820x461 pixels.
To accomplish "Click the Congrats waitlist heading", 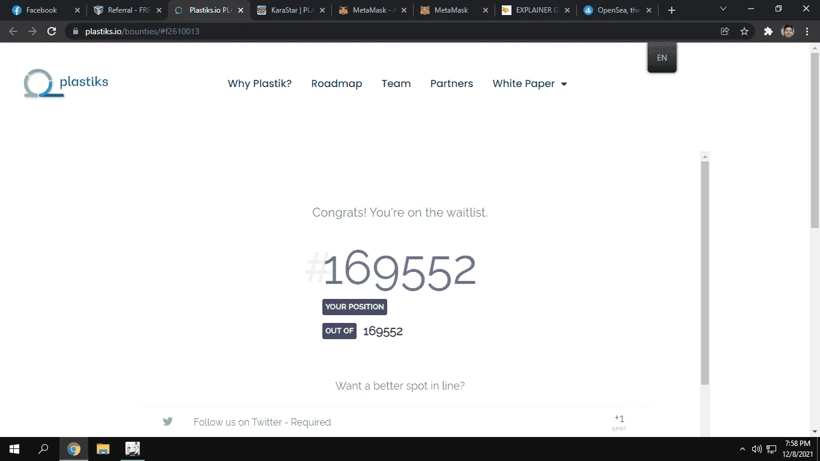I will point(400,212).
